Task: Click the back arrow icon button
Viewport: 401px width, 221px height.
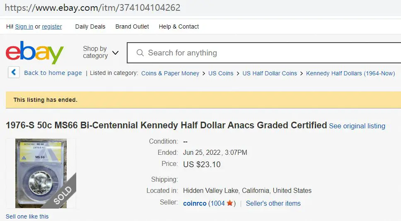Action: [x=14, y=72]
